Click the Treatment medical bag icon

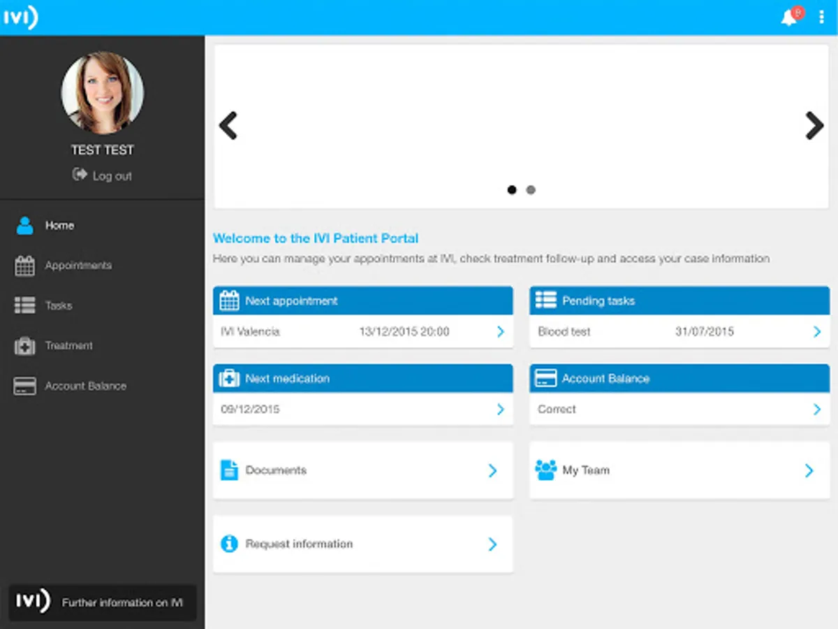pos(24,345)
